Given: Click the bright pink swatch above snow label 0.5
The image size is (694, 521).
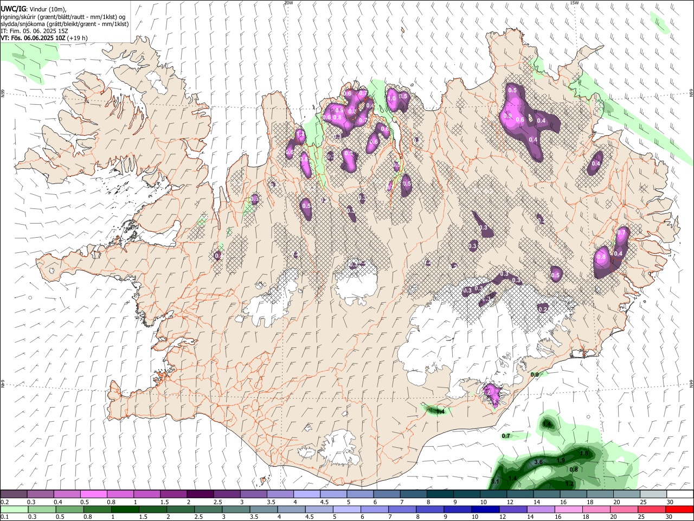Looking at the screenshot, I should click(93, 494).
